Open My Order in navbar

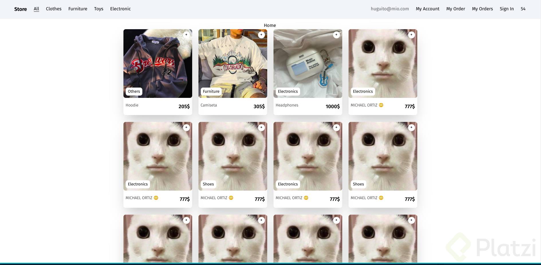click(x=456, y=9)
